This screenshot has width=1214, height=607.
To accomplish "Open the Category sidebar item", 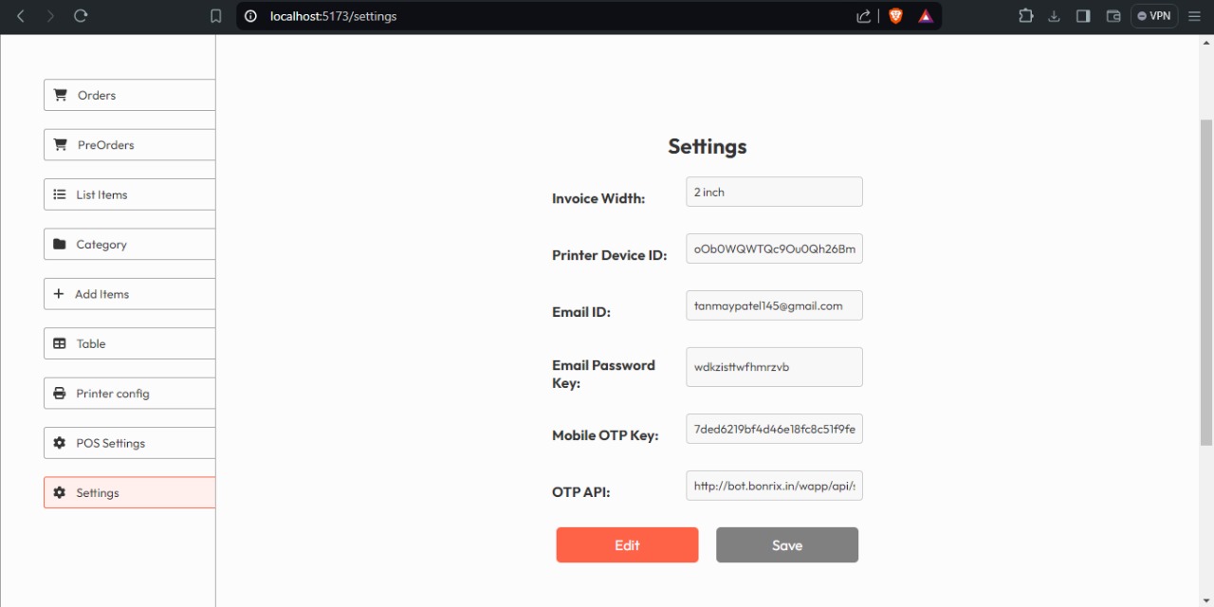I will click(x=130, y=244).
